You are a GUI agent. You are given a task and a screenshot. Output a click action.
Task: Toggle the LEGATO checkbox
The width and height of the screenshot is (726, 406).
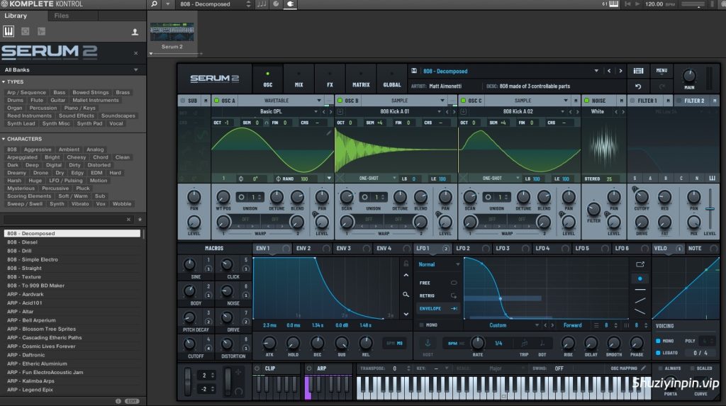pos(658,353)
